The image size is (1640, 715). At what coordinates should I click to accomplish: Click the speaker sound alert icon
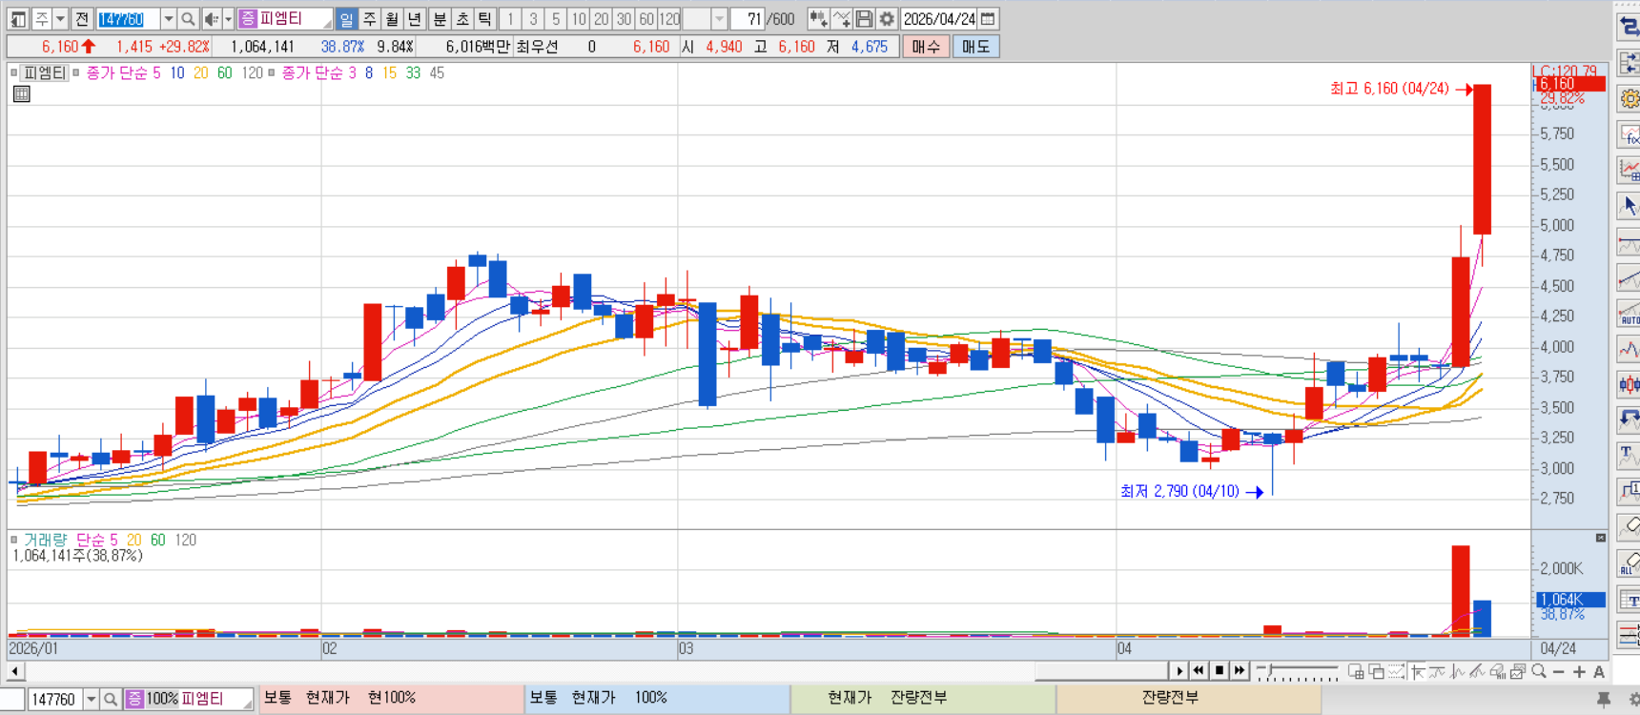tap(211, 19)
